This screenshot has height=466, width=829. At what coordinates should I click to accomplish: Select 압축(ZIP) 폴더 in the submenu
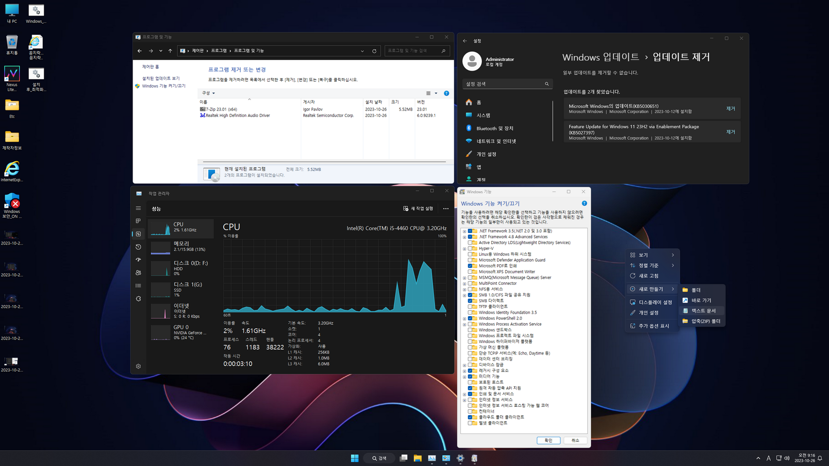coord(701,321)
